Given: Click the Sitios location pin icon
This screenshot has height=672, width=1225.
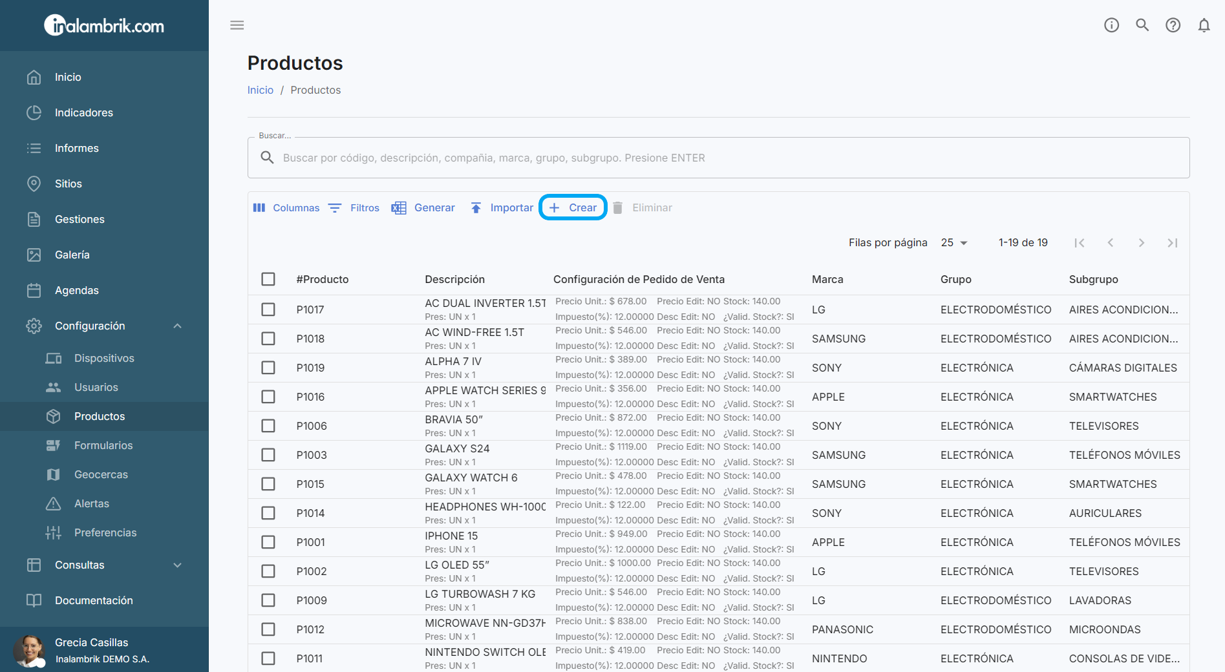Looking at the screenshot, I should 34,184.
